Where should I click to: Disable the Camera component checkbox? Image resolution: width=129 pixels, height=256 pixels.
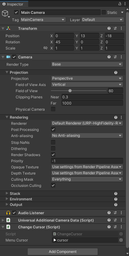pos(14,57)
